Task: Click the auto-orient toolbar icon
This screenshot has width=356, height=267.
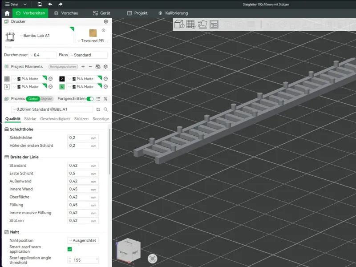Action: click(202, 24)
